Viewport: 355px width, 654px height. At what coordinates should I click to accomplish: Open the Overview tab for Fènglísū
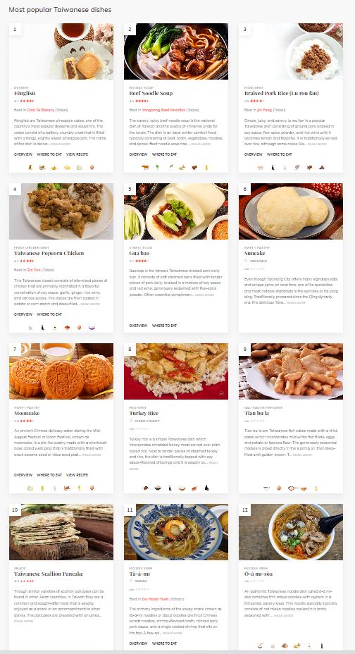pos(23,154)
